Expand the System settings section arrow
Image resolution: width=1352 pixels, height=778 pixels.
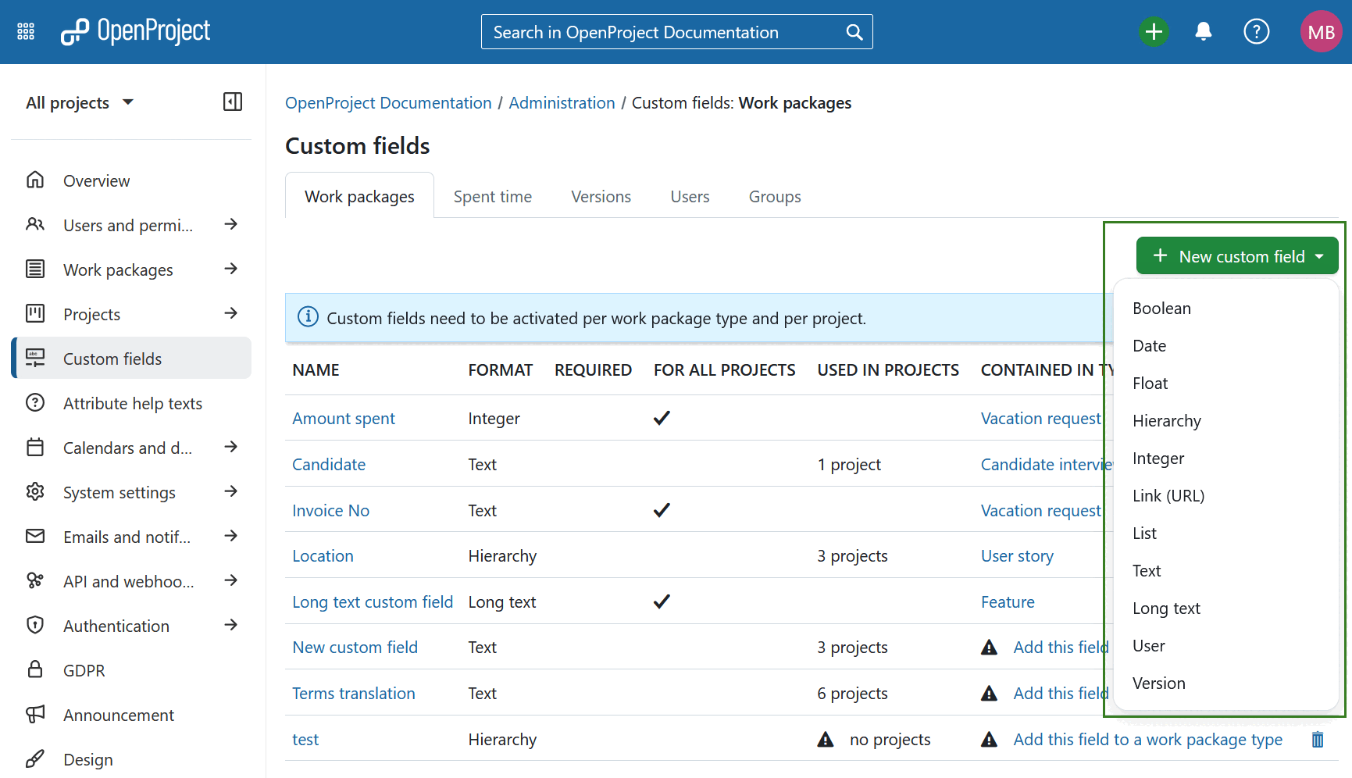pyautogui.click(x=231, y=491)
